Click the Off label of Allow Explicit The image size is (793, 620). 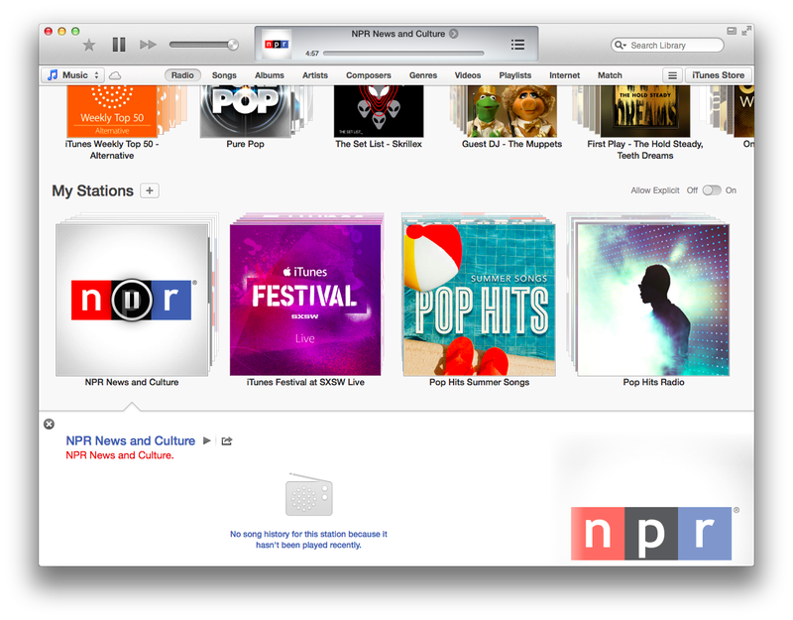coord(692,190)
